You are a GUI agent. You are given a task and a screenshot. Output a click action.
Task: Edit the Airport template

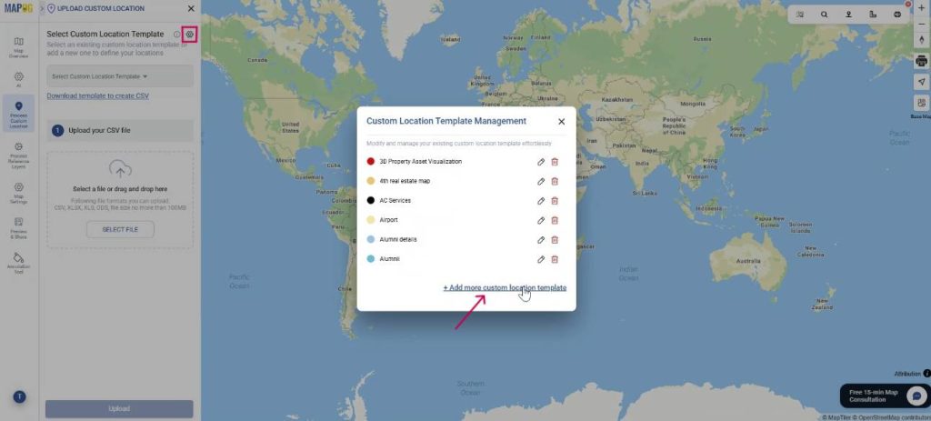[x=541, y=220]
